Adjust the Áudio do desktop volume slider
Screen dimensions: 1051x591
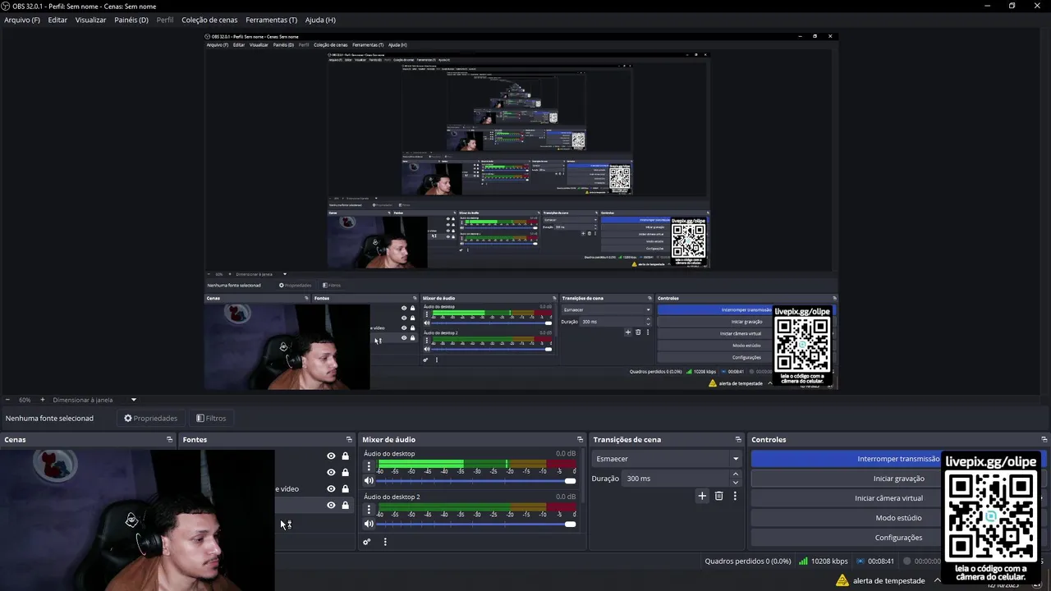pos(476,481)
